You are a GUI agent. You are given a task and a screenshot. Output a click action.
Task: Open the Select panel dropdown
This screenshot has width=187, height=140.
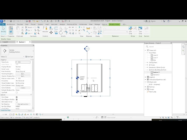4,36
